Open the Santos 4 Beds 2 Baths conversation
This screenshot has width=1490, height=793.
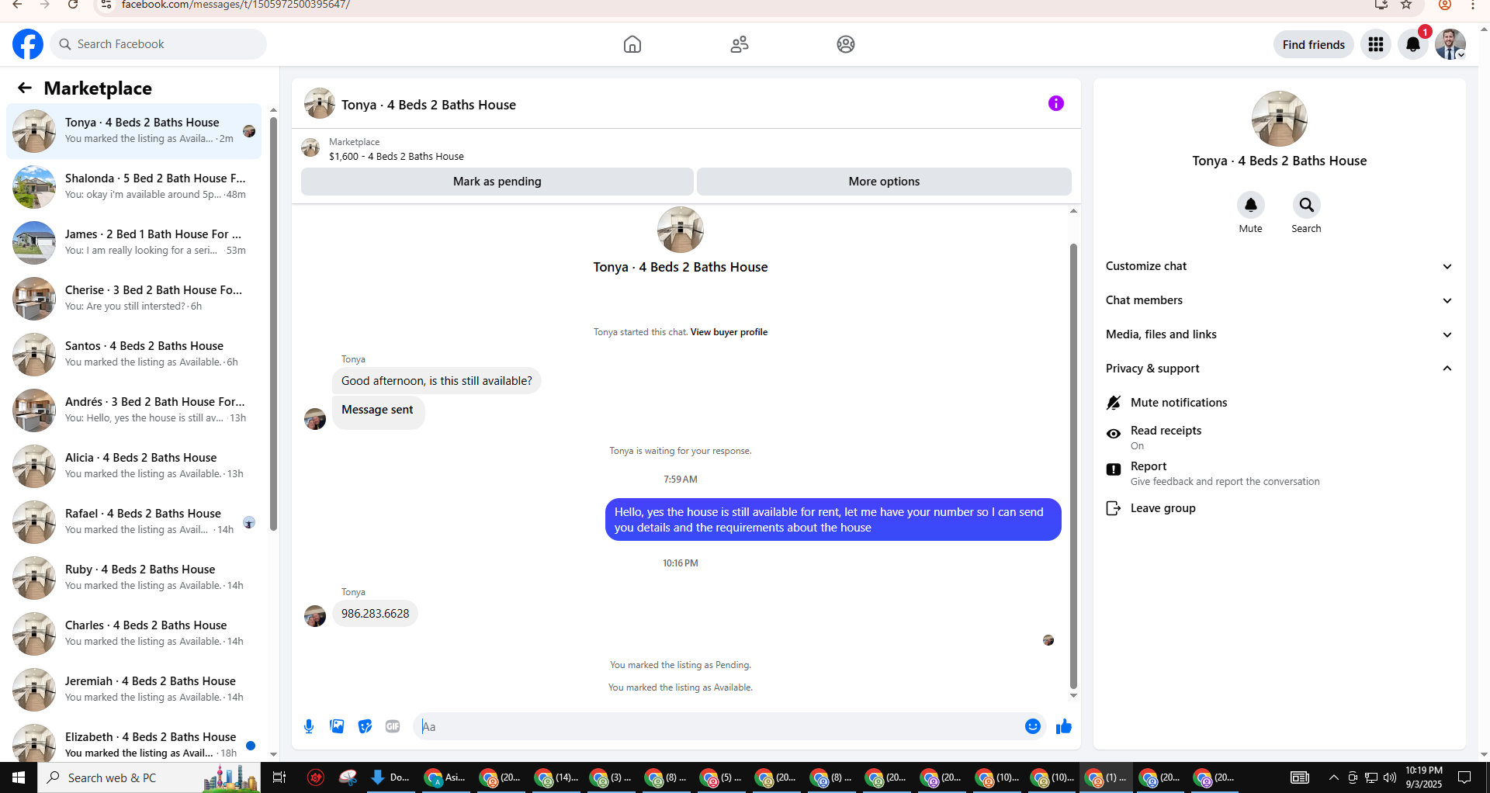(x=134, y=354)
